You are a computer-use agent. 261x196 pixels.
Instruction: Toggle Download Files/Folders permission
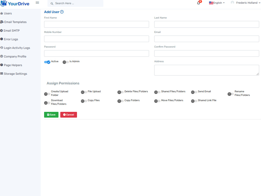click(47, 103)
